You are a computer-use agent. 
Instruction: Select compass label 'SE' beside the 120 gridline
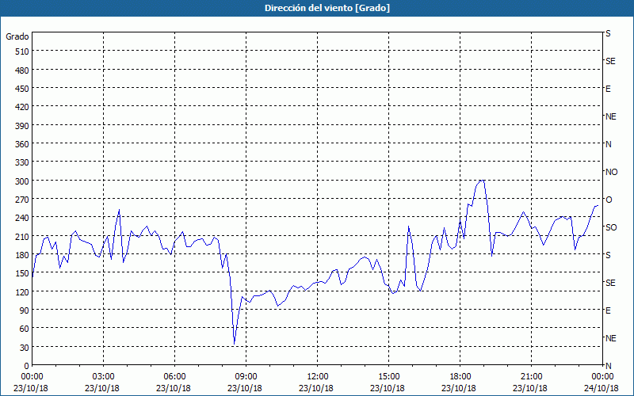[x=610, y=283]
